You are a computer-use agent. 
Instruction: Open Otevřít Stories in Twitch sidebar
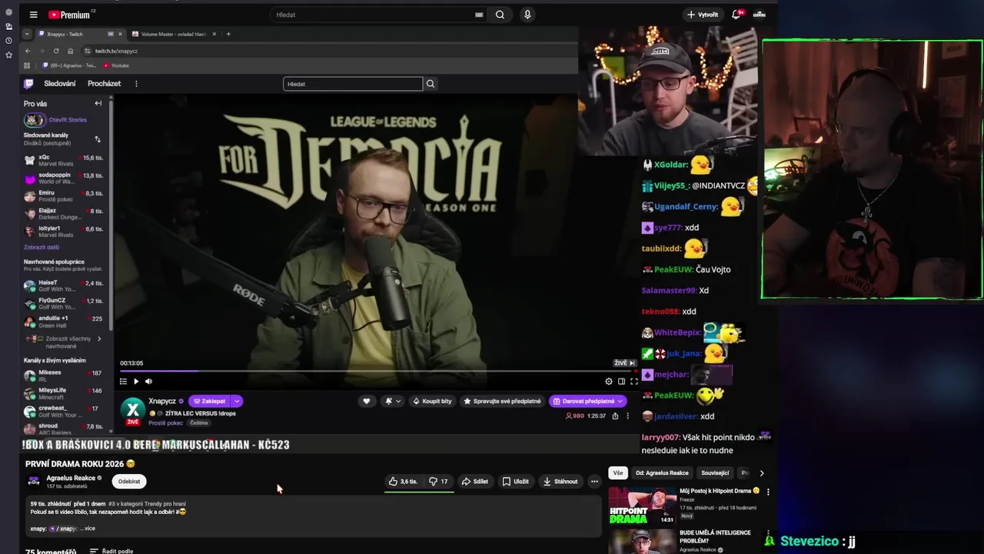click(55, 120)
